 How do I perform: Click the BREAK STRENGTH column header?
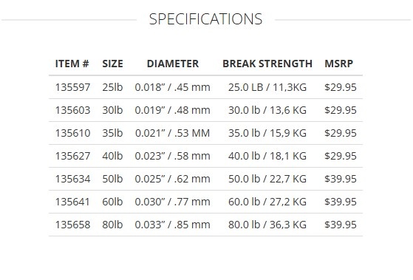point(267,64)
